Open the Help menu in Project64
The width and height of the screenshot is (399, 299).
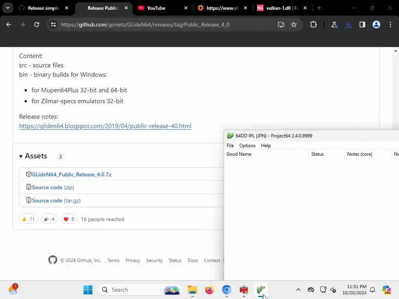[x=266, y=146]
